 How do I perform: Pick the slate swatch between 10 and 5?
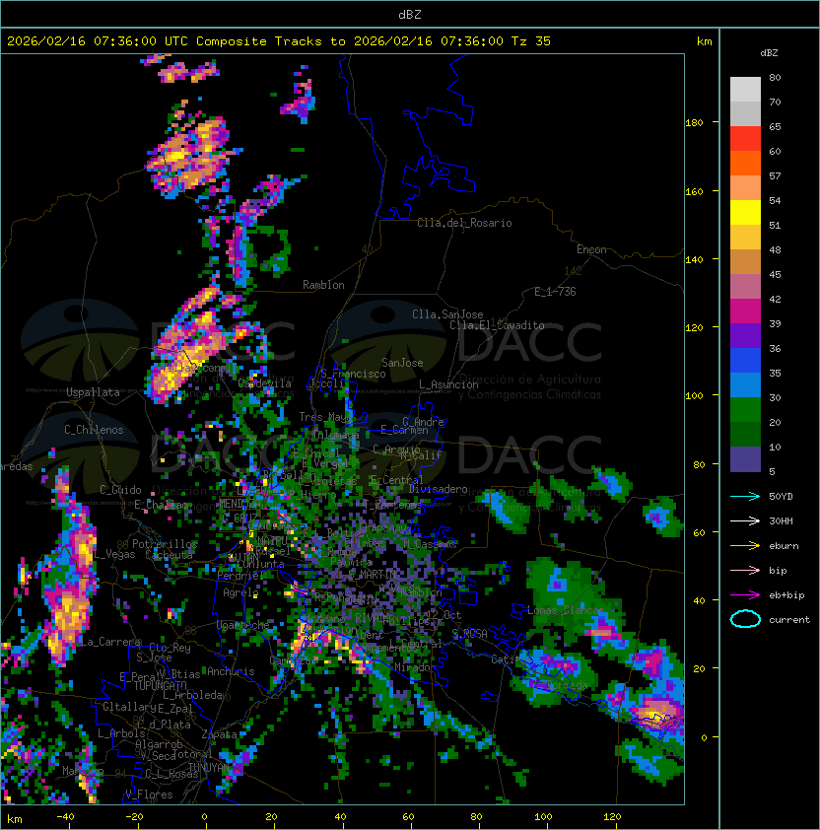point(745,459)
